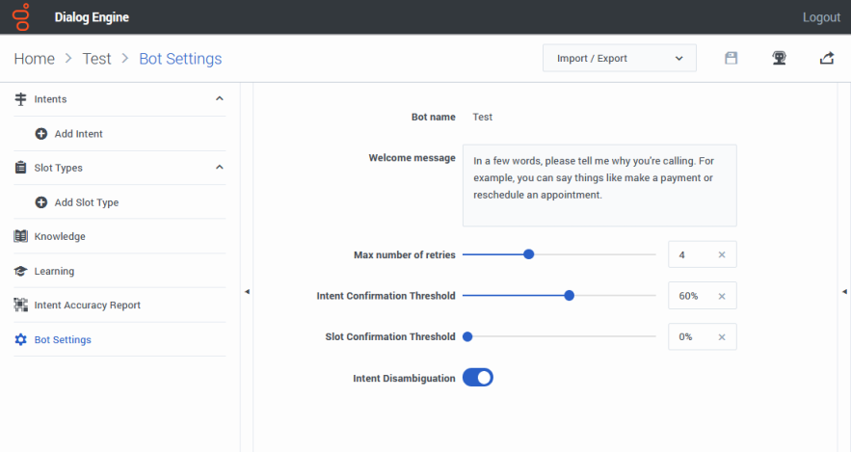Image resolution: width=851 pixels, height=452 pixels.
Task: Click the plus icon next to Add Intent
Action: [x=41, y=134]
